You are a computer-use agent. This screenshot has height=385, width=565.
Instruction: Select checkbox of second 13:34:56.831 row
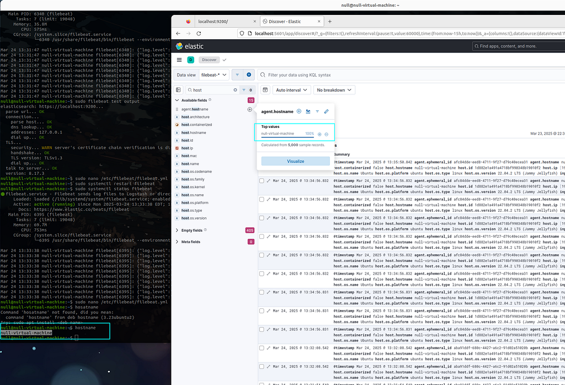coord(262,311)
